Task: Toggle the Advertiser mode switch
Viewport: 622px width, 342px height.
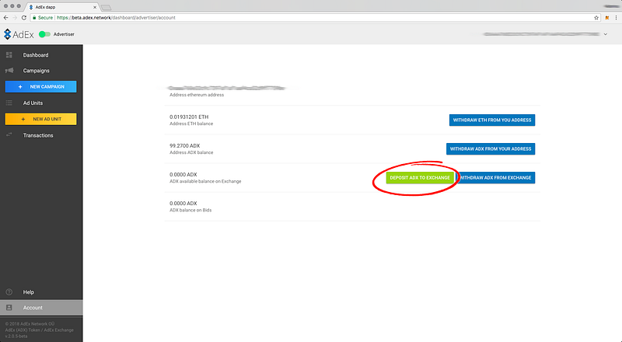Action: click(44, 34)
